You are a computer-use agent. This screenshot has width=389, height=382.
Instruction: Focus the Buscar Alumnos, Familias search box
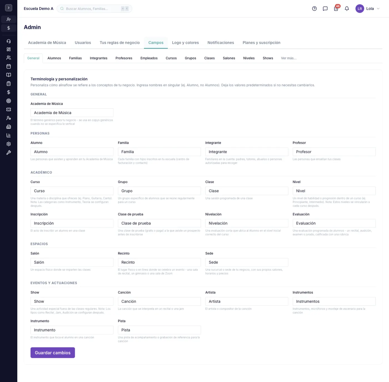click(x=94, y=9)
